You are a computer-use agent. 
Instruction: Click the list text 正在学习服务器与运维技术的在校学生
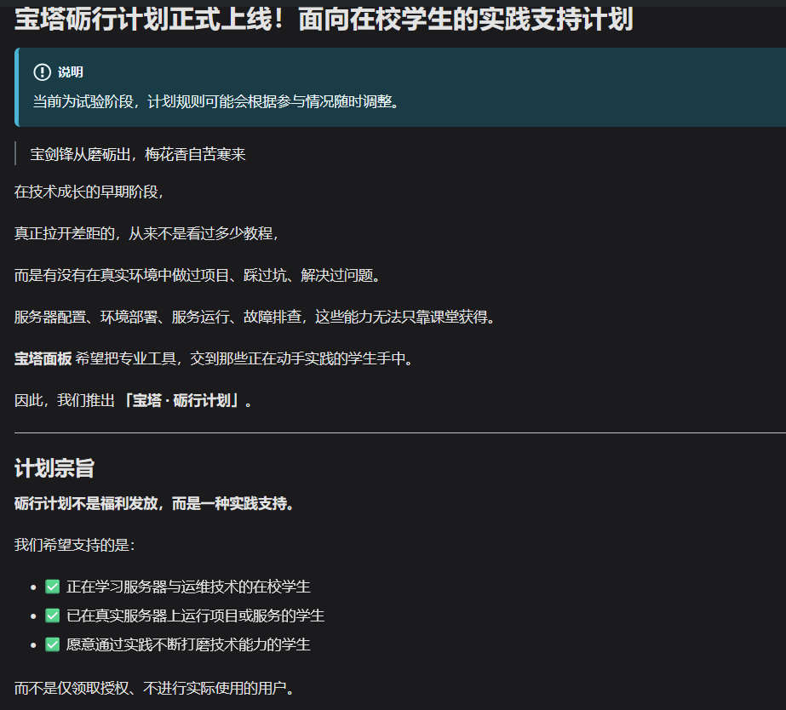click(x=188, y=587)
